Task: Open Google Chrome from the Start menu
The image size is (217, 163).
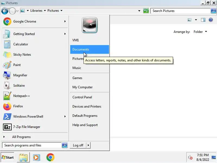Action: [x=35, y=21]
